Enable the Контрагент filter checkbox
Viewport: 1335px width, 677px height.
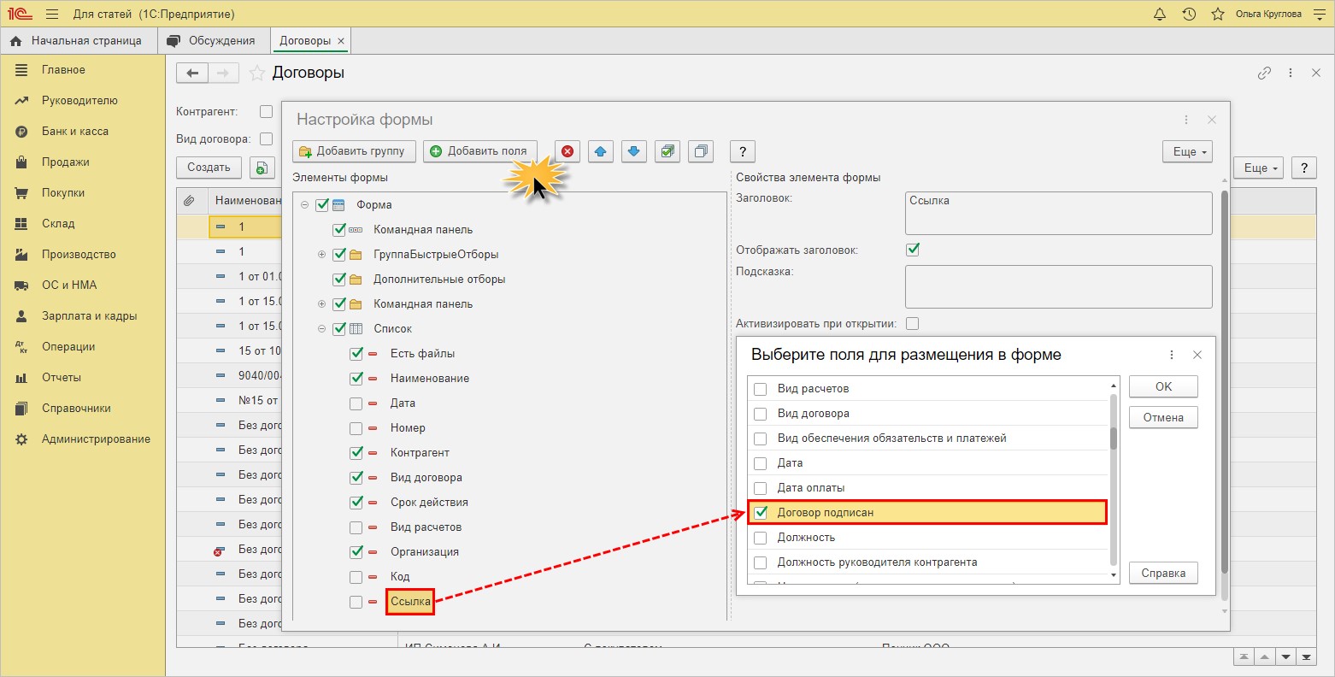tap(266, 112)
